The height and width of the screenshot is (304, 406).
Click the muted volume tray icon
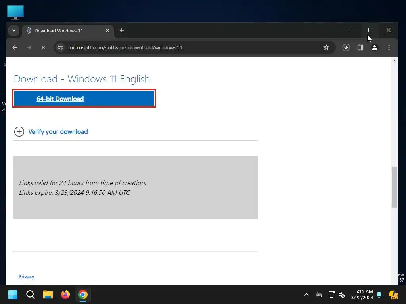point(342,294)
